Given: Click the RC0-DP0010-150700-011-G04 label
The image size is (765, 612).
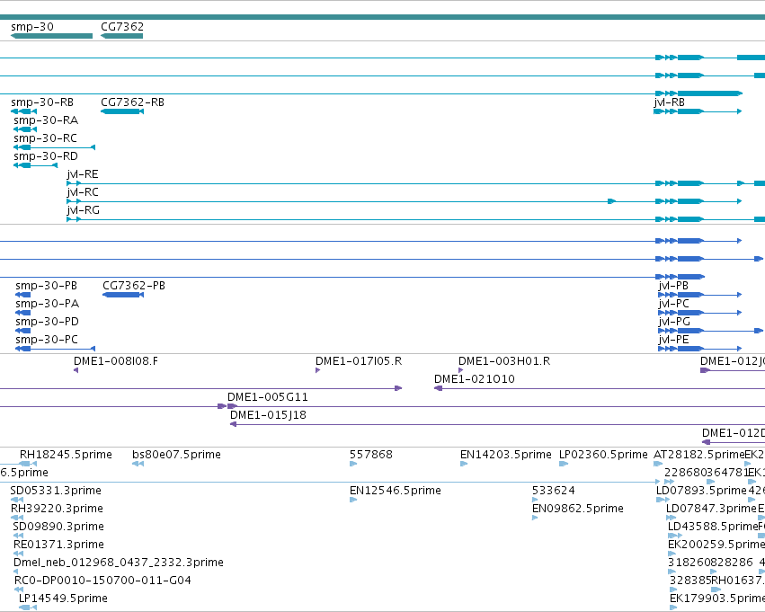Looking at the screenshot, I should coord(103,581).
